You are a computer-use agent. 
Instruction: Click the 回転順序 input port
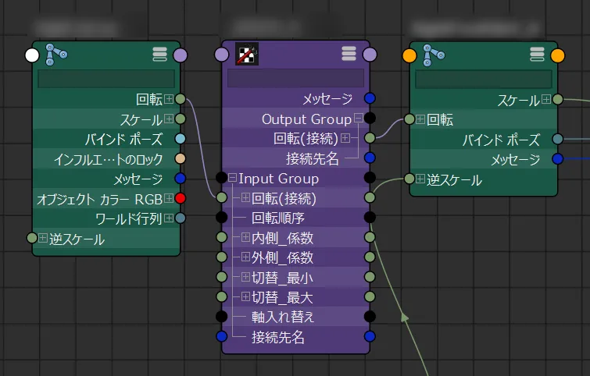pos(222,217)
